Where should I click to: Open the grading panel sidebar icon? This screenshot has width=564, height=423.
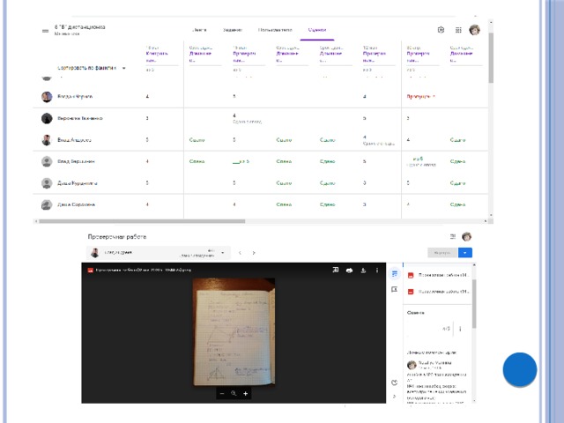tap(395, 274)
